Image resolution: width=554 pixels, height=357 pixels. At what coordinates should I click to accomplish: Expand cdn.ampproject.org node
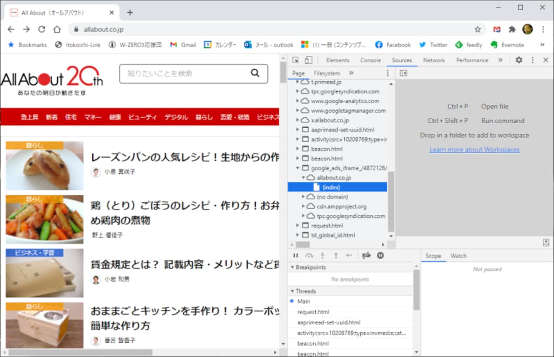(x=303, y=206)
